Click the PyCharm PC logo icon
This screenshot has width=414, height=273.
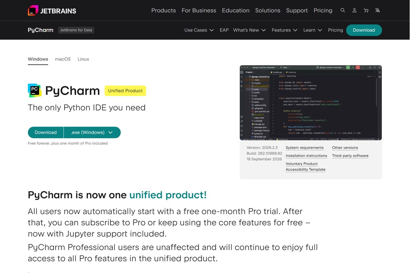click(34, 90)
